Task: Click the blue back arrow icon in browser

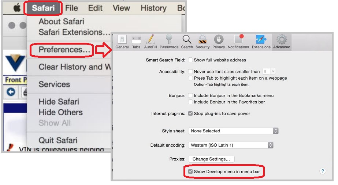Action: (11, 92)
